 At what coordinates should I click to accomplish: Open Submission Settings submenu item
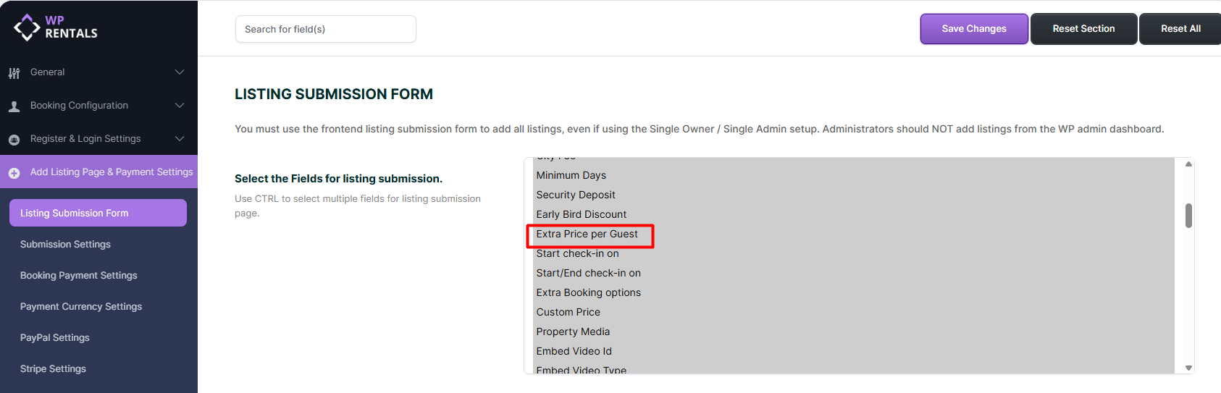click(x=65, y=245)
